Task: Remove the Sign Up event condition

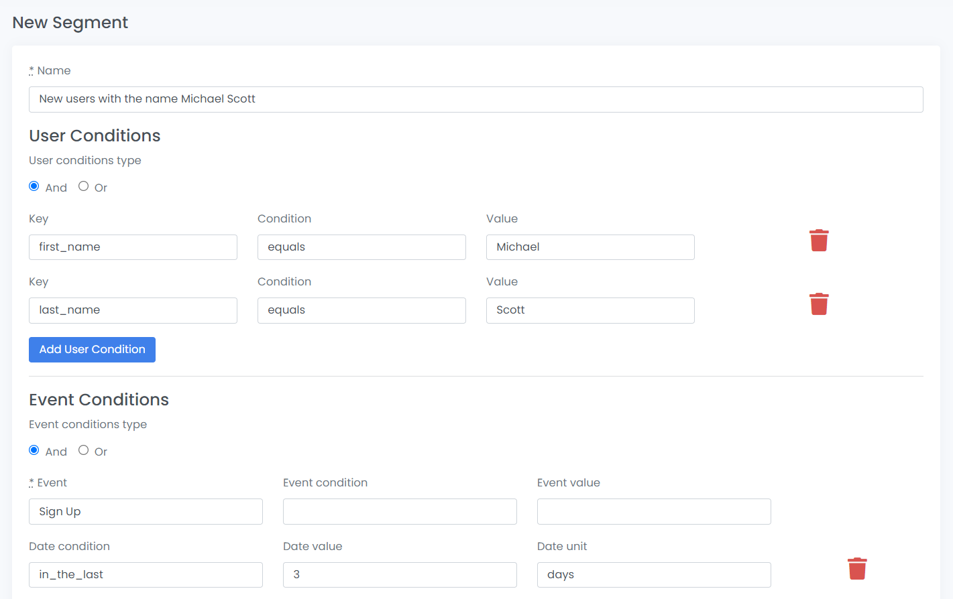Action: pyautogui.click(x=857, y=568)
